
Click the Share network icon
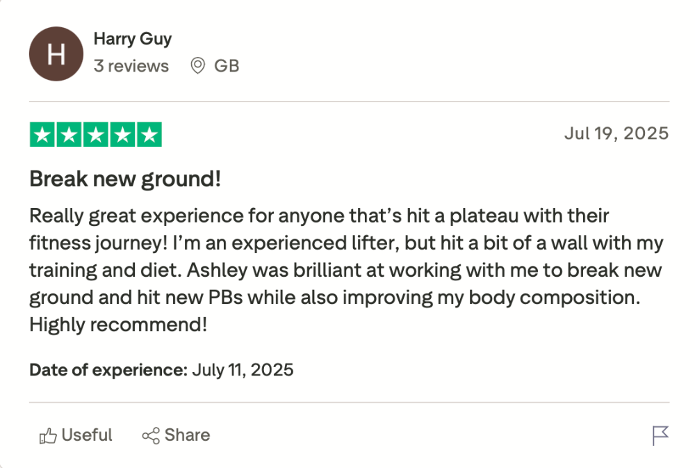tap(151, 436)
